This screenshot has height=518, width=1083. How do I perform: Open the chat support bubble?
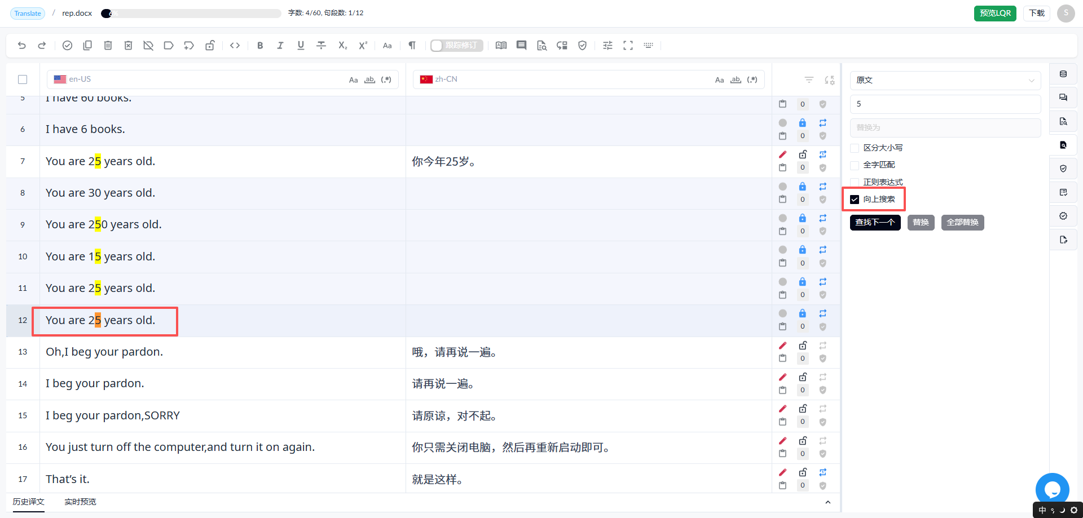click(x=1052, y=489)
